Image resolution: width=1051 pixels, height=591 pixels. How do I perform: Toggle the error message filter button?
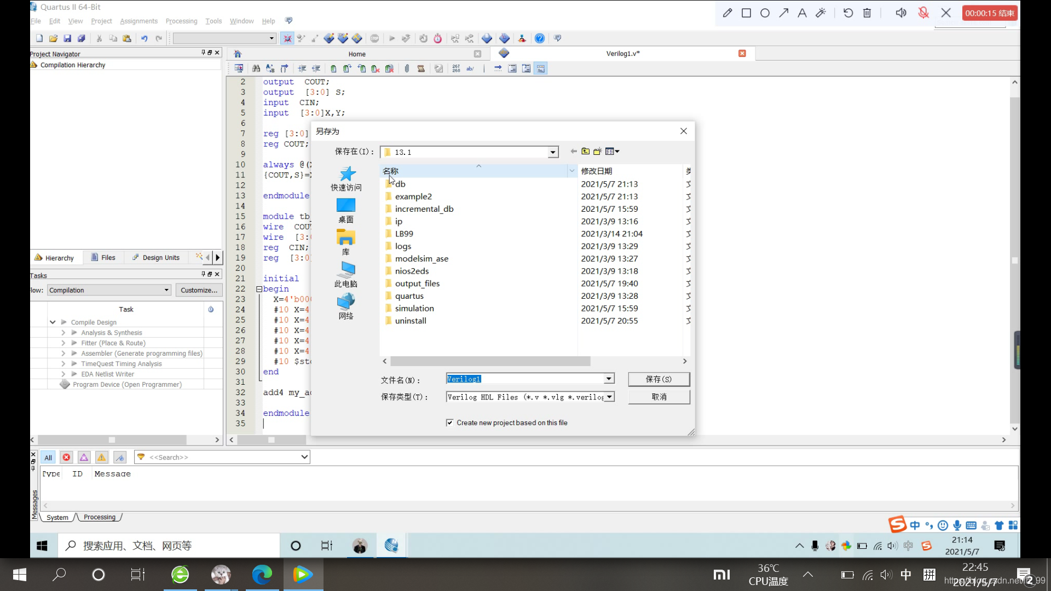pyautogui.click(x=66, y=457)
